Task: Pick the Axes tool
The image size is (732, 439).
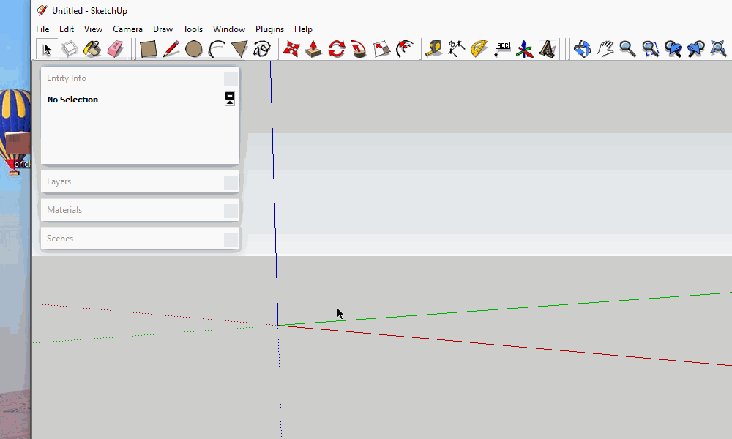Action: [524, 49]
